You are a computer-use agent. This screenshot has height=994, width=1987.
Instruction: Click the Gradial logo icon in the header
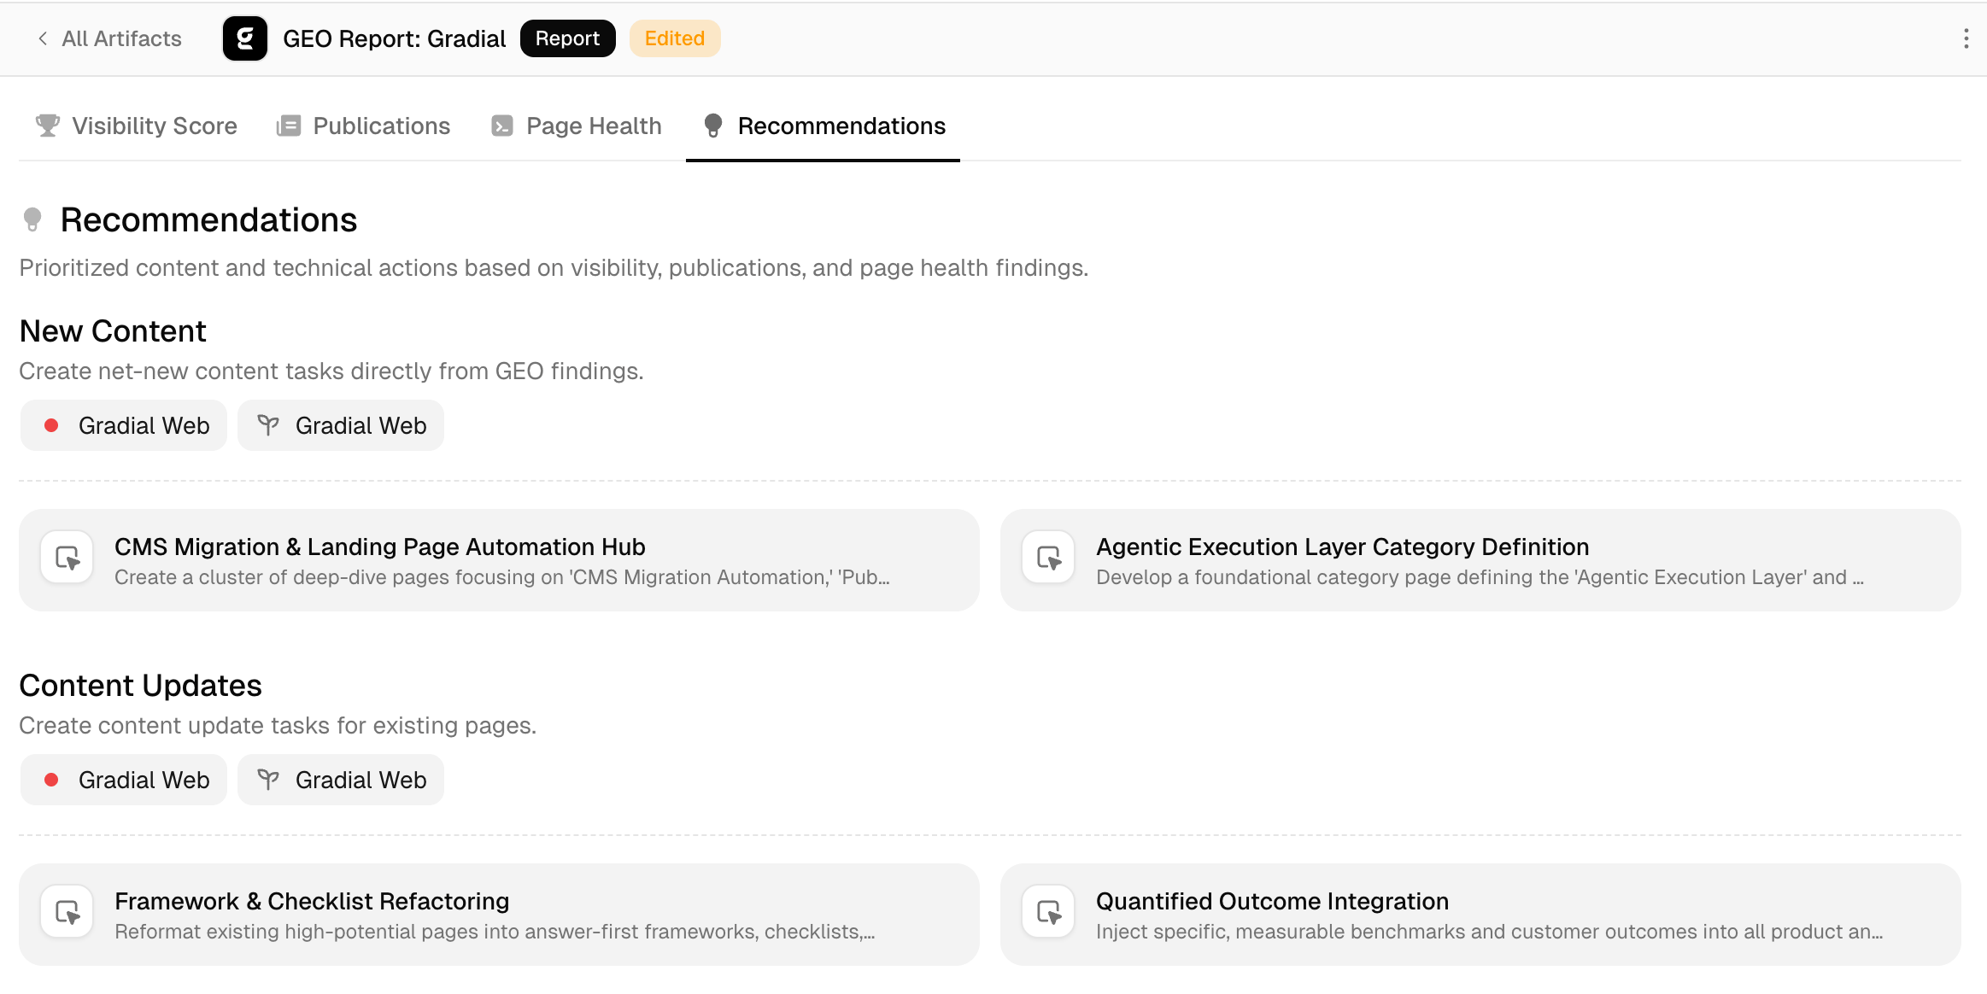(x=245, y=38)
